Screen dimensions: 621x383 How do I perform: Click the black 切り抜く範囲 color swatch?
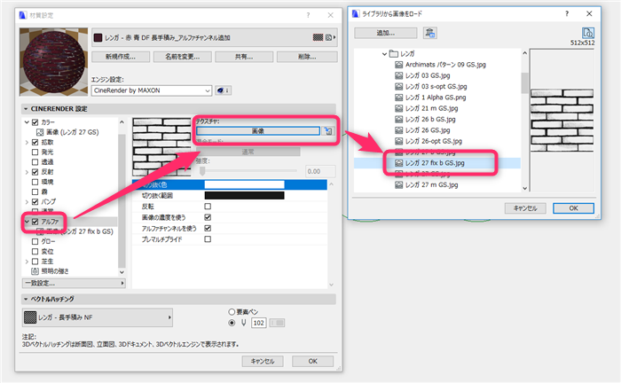coord(244,195)
